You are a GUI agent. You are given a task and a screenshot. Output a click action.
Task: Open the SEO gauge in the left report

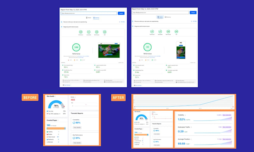[105, 32]
